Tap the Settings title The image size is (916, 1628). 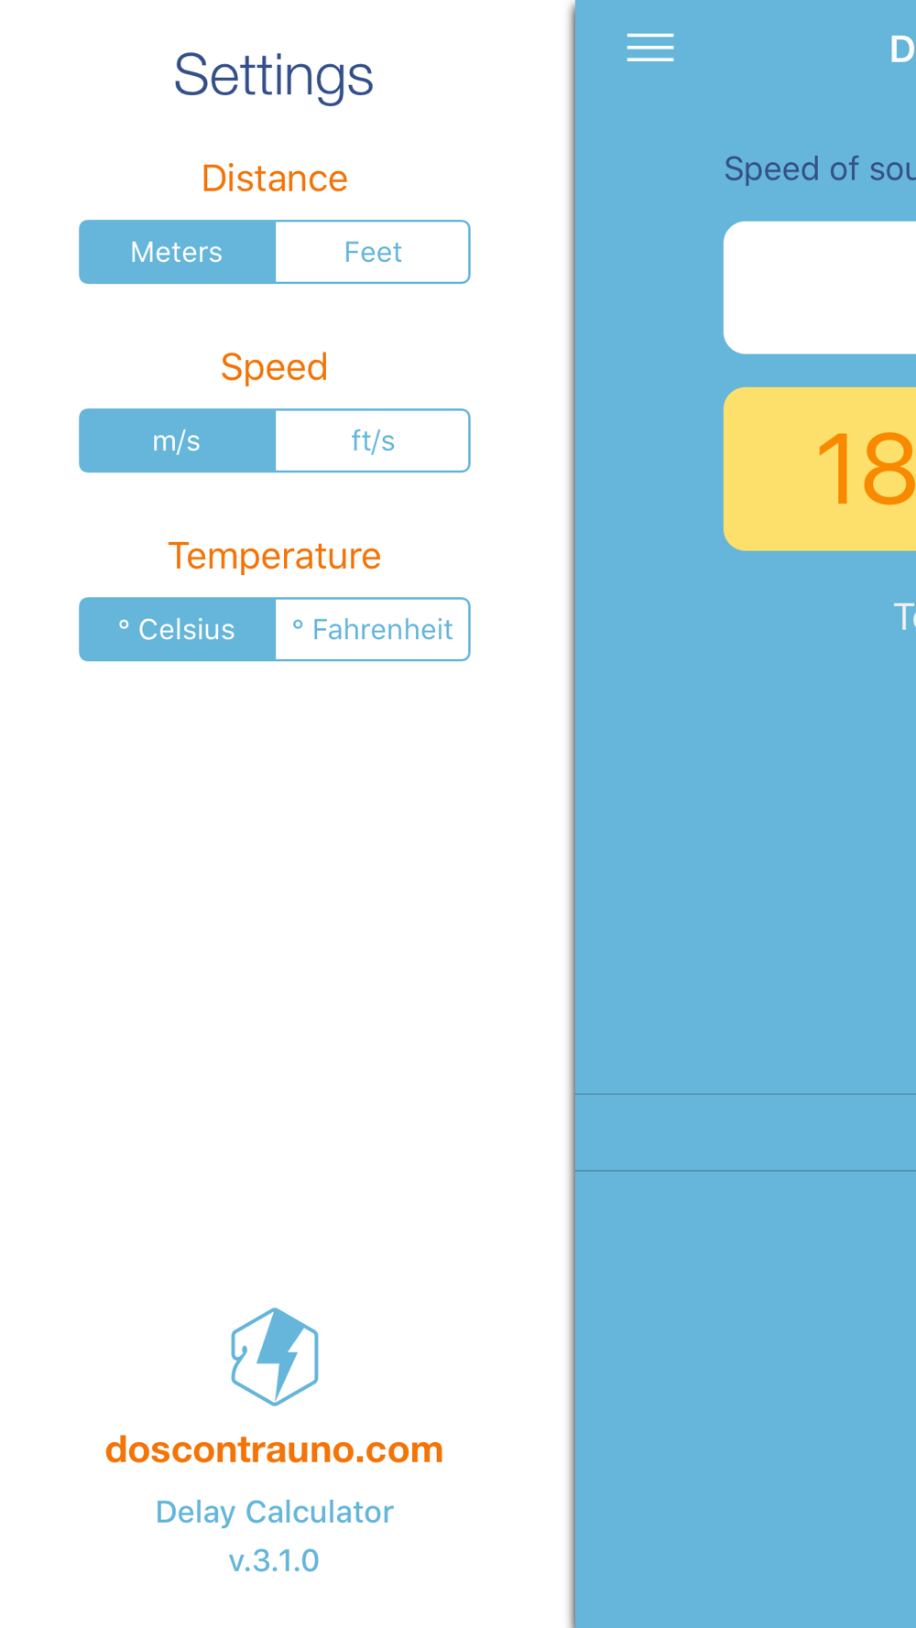(274, 75)
